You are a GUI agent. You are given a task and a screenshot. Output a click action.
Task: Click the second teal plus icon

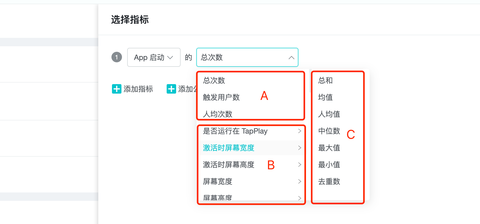click(x=171, y=89)
